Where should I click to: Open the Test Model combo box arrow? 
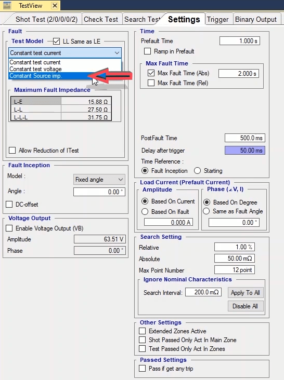pos(117,53)
